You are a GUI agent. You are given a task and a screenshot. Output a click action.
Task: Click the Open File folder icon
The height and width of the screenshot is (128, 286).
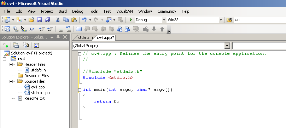[x=31, y=20]
